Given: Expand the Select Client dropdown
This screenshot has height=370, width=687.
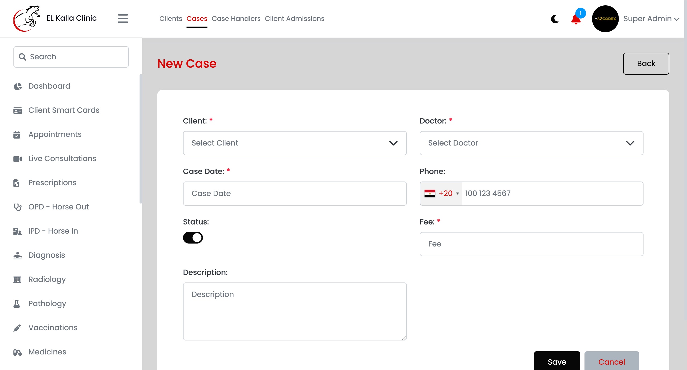Looking at the screenshot, I should [295, 143].
